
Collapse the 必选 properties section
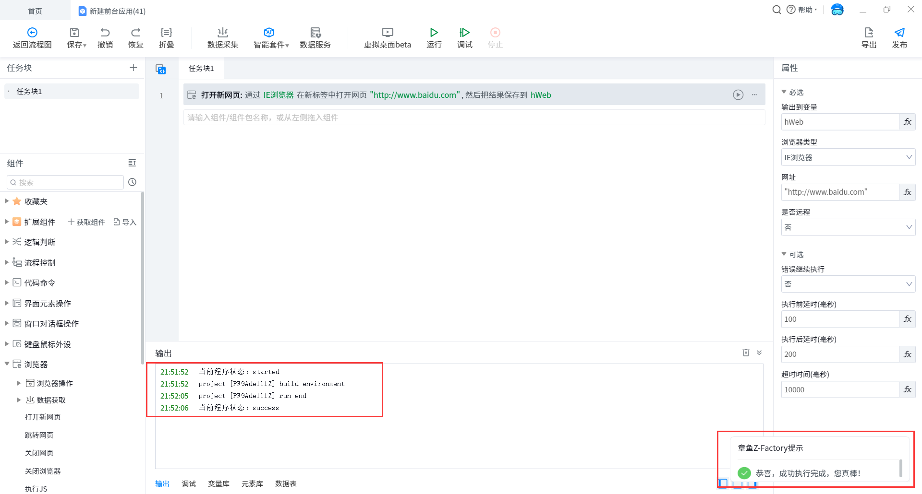point(784,92)
